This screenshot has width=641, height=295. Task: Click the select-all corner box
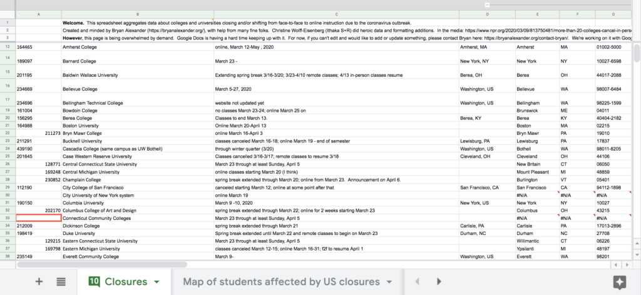click(8, 14)
